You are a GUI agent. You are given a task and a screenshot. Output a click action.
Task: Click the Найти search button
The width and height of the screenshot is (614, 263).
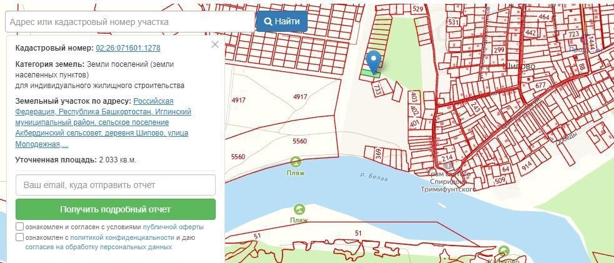coord(282,21)
